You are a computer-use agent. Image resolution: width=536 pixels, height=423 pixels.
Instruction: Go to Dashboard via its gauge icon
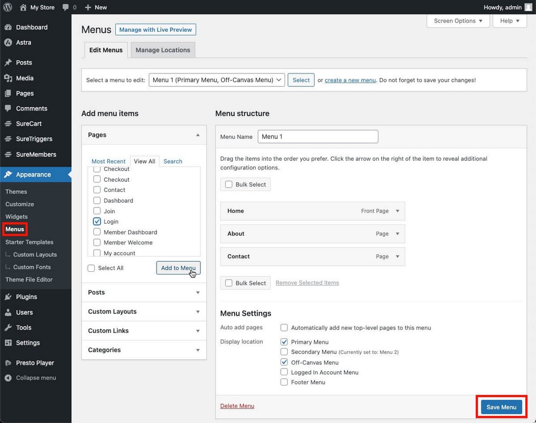pyautogui.click(x=8, y=27)
